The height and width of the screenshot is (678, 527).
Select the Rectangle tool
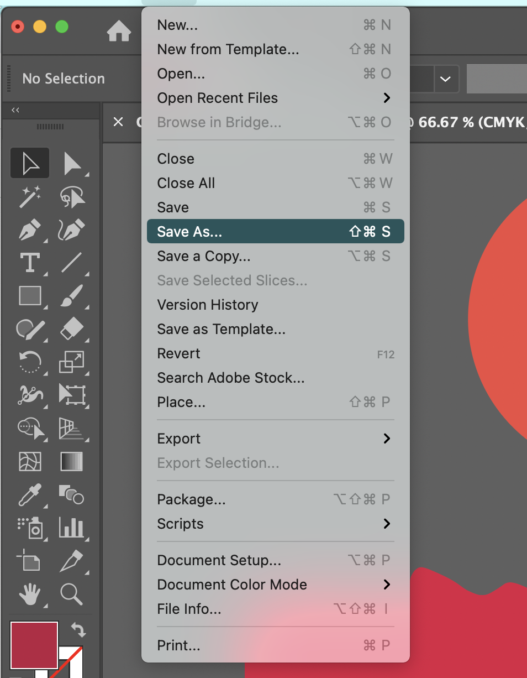29,296
